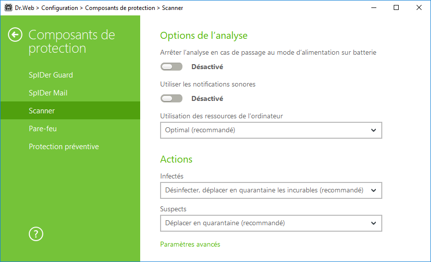This screenshot has height=262, width=431.
Task: Open the resource usage Optimal dropdown
Action: click(271, 130)
